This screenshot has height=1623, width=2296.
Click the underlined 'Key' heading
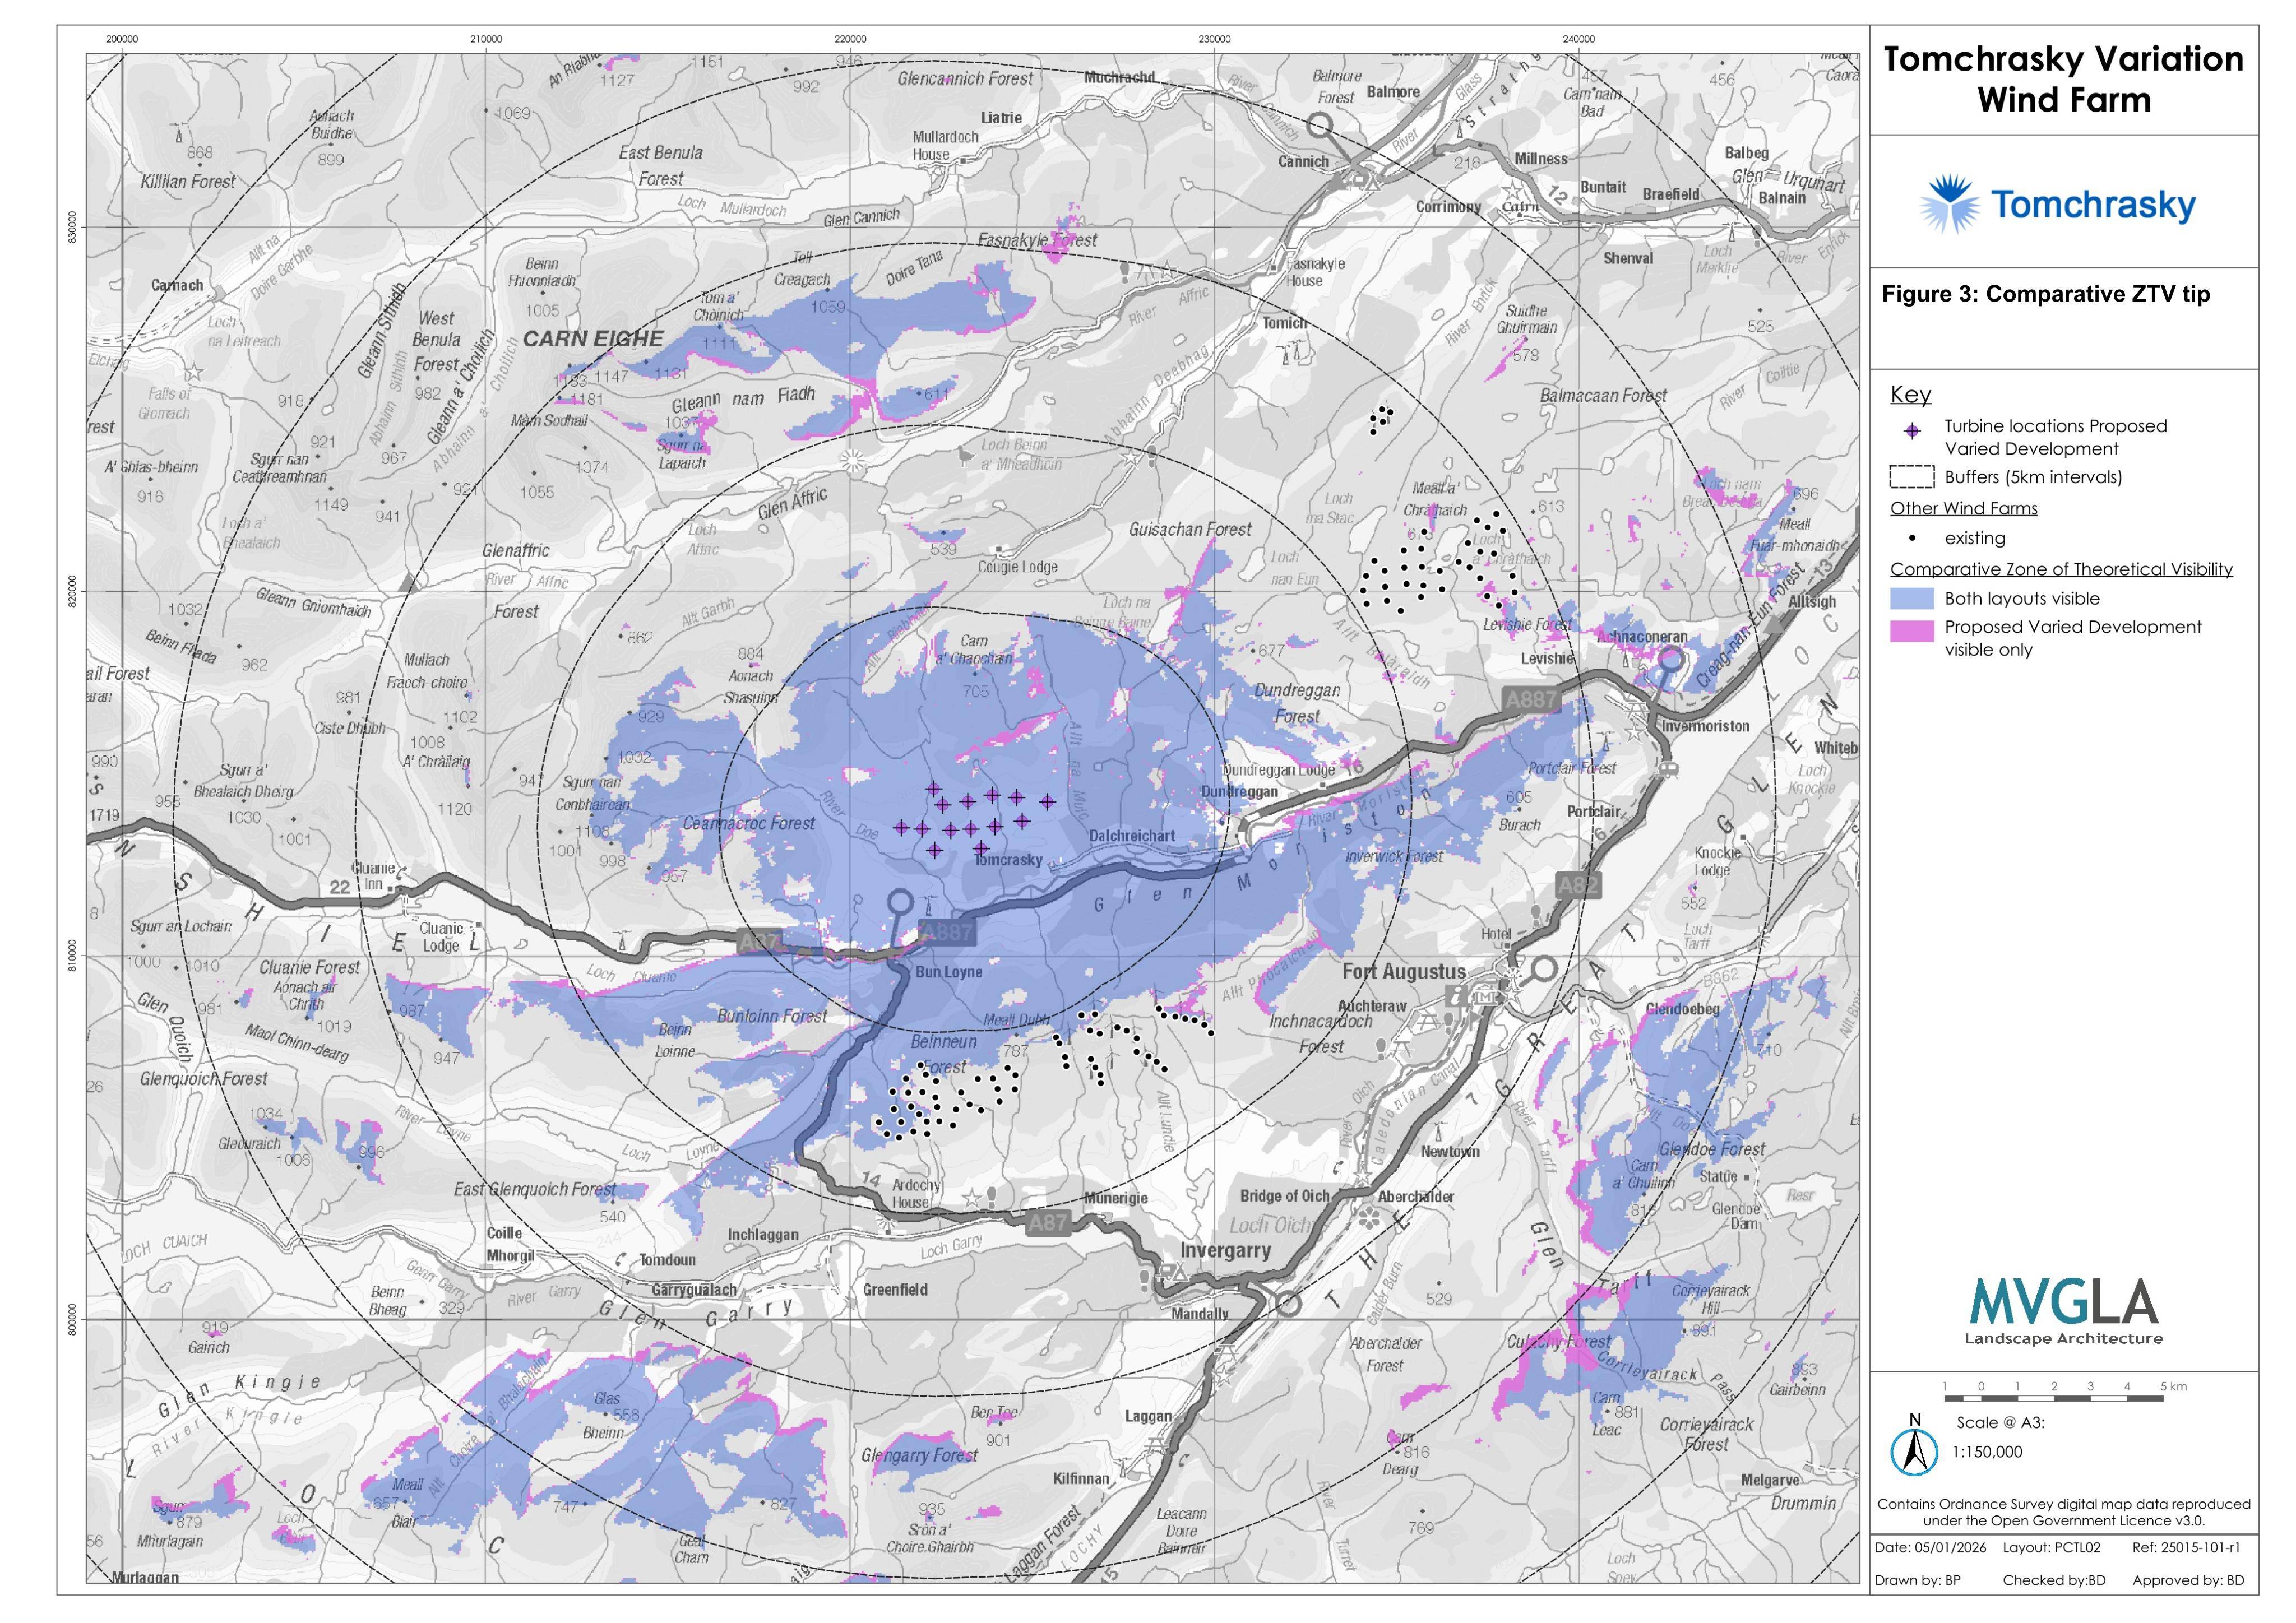click(x=1910, y=395)
